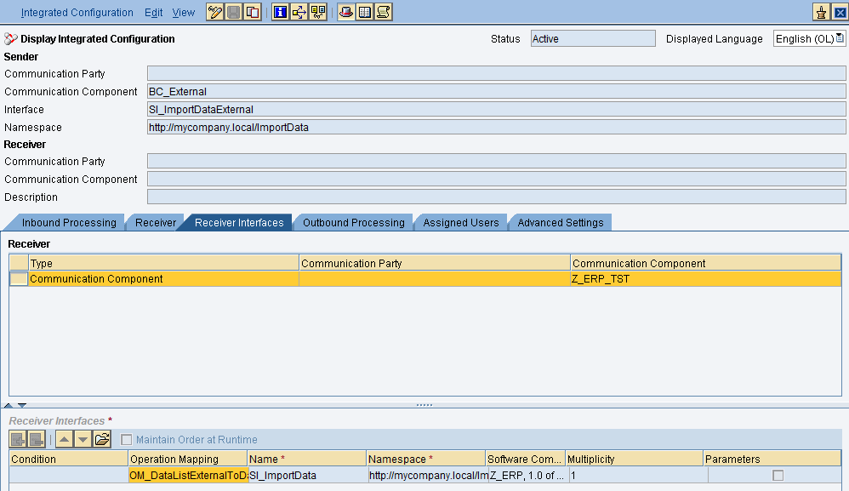The height and width of the screenshot is (491, 849).
Task: Click the SI_ImportData name cell
Action: [x=308, y=476]
